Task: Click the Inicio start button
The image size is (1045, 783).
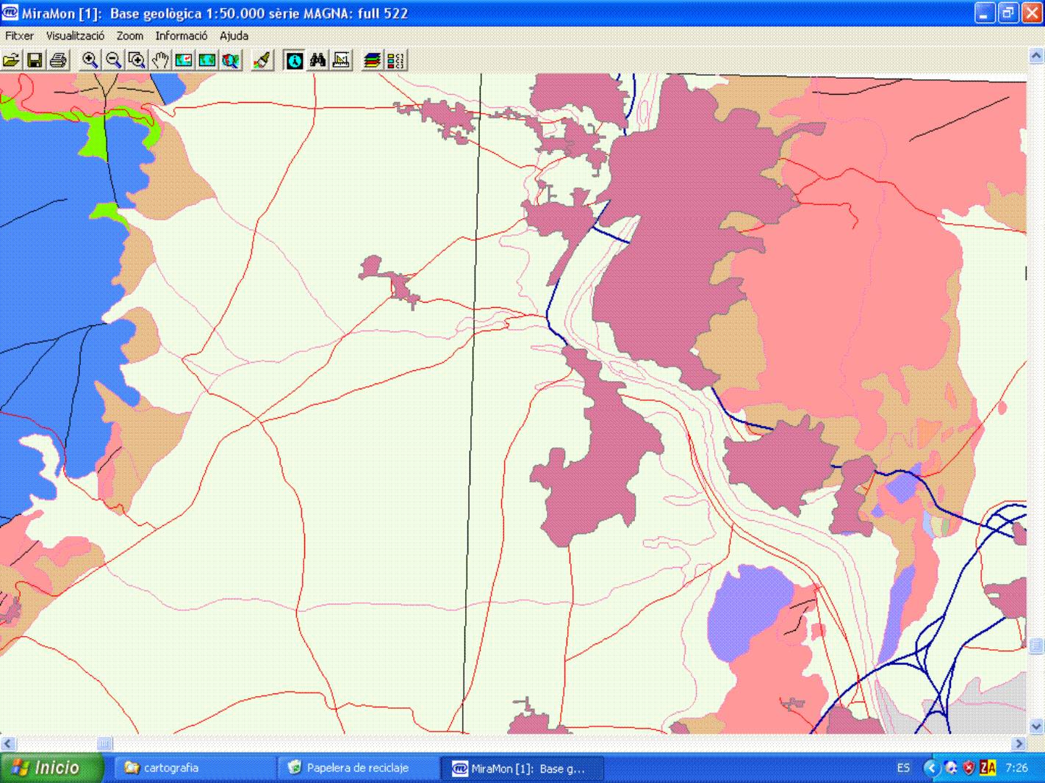Action: [x=50, y=768]
